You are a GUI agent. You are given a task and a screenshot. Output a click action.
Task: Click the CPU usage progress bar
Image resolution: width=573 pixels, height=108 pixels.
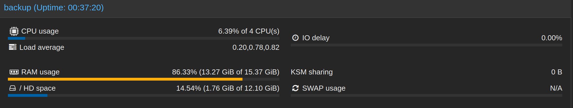144,38
